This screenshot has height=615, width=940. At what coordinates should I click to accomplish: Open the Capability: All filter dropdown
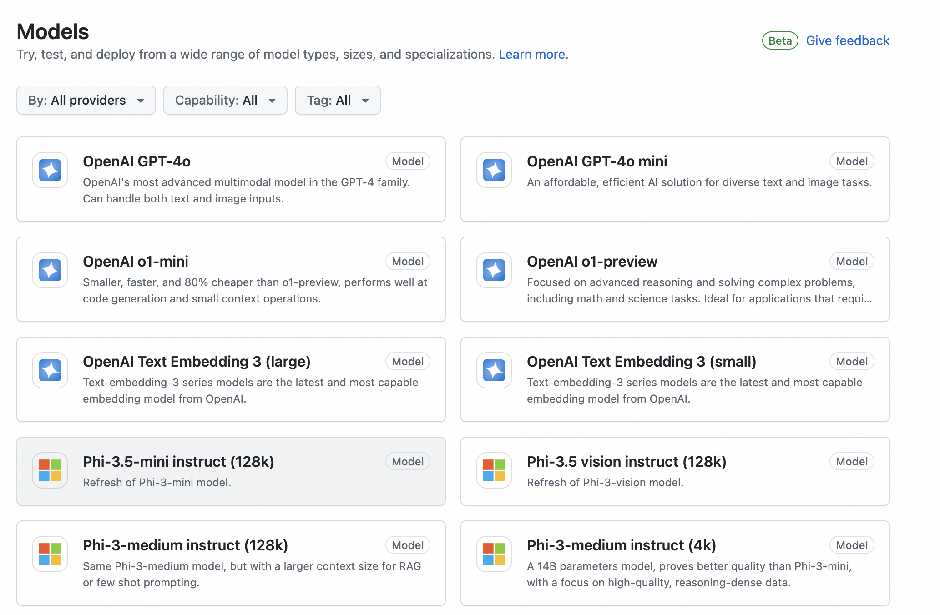[225, 100]
